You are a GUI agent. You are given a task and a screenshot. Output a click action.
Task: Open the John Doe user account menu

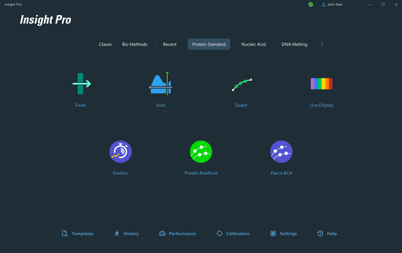coord(332,4)
